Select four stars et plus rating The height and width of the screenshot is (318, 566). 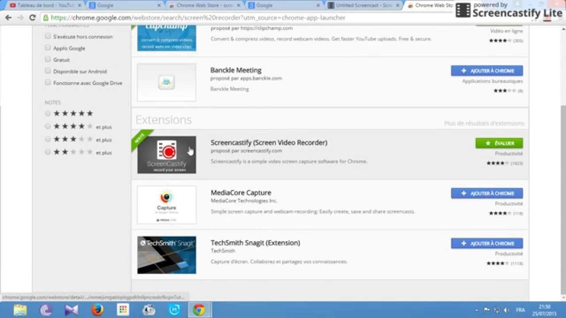click(x=48, y=126)
